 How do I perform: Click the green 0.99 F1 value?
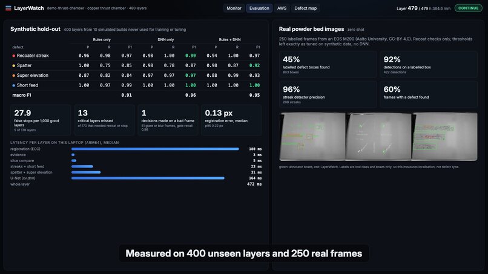[191, 56]
